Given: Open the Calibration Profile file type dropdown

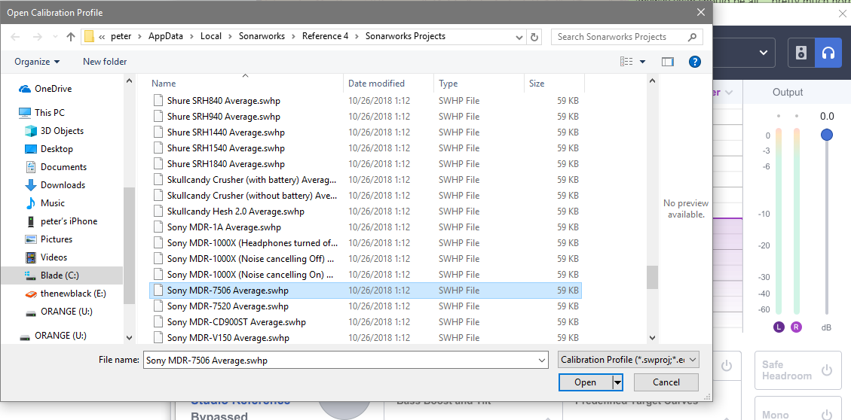Looking at the screenshot, I should click(x=629, y=360).
